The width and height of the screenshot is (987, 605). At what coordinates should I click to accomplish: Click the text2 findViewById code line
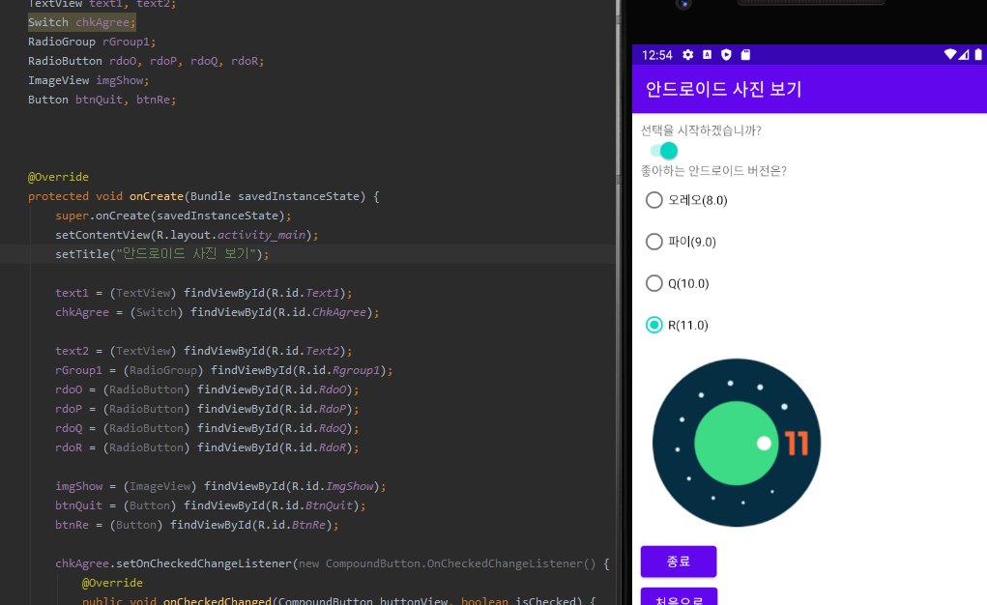click(x=204, y=351)
